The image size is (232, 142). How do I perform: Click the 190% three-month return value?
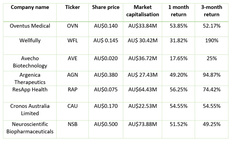click(x=212, y=40)
